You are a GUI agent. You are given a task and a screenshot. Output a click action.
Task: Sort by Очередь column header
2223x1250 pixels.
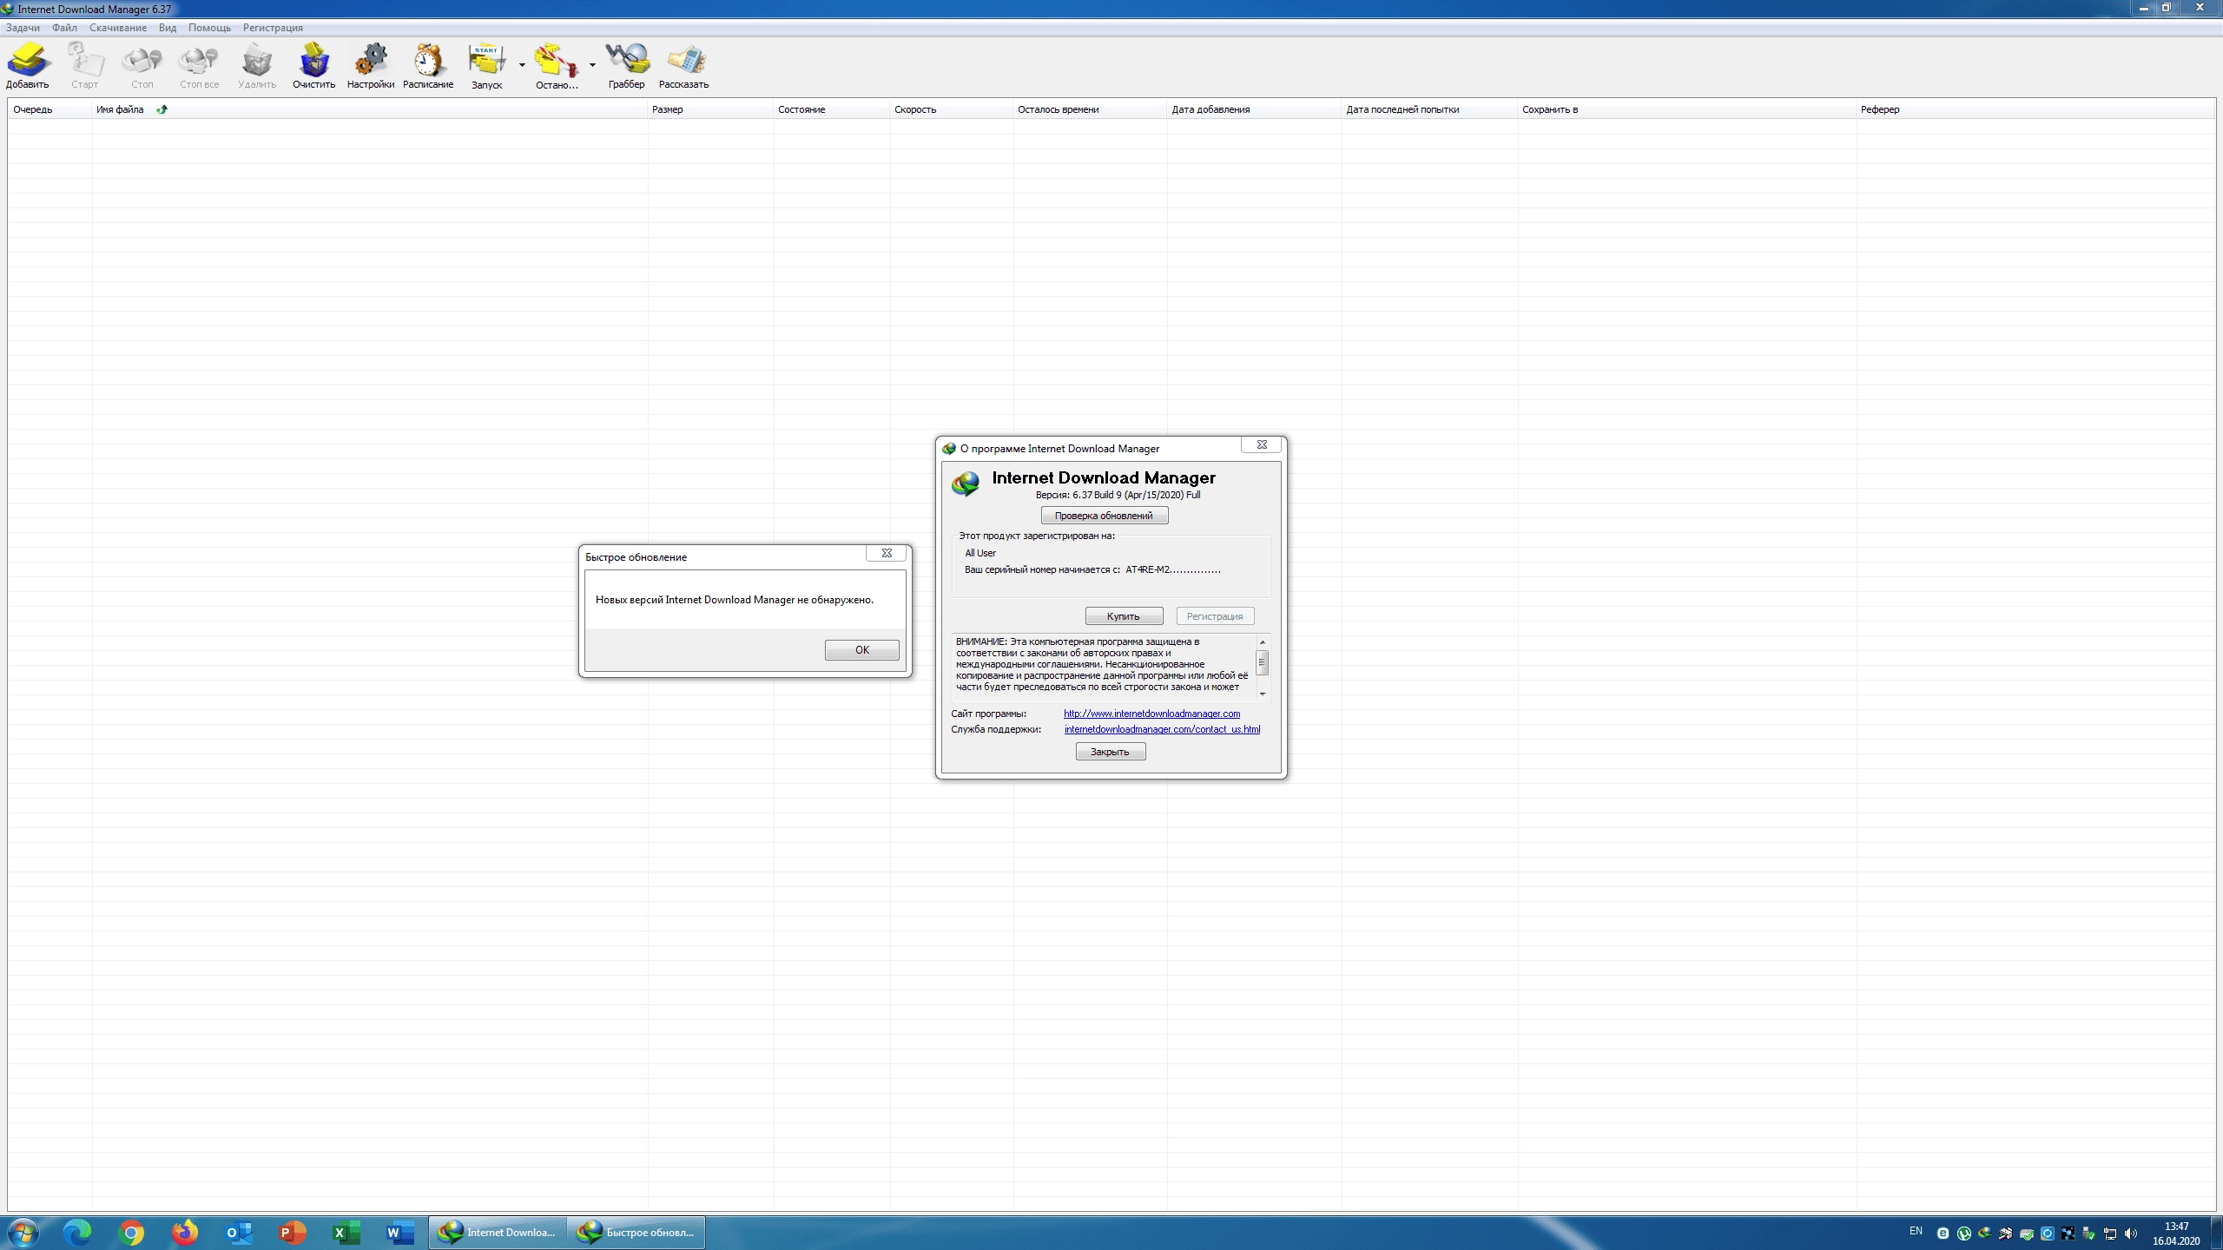50,109
